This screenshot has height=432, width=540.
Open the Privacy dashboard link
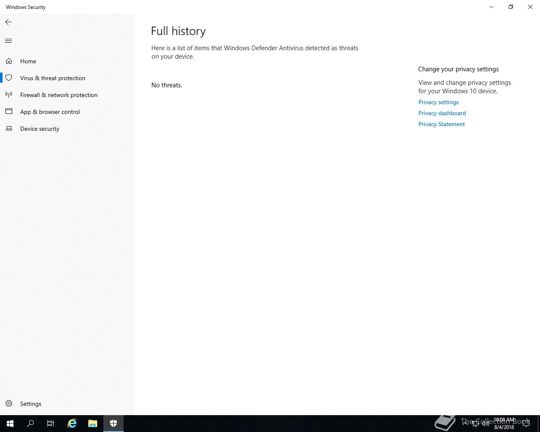tap(442, 113)
